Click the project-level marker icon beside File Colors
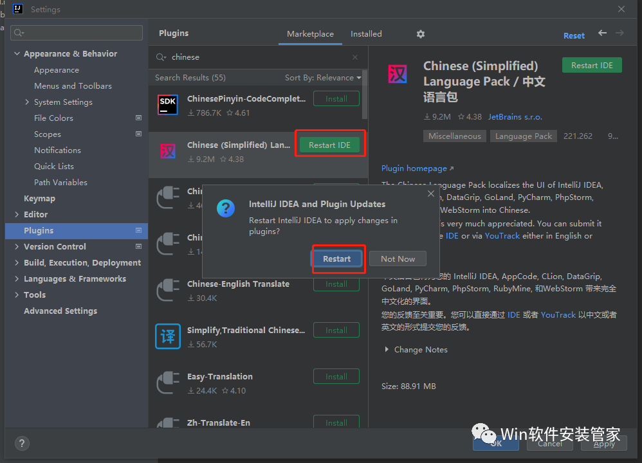 [138, 118]
